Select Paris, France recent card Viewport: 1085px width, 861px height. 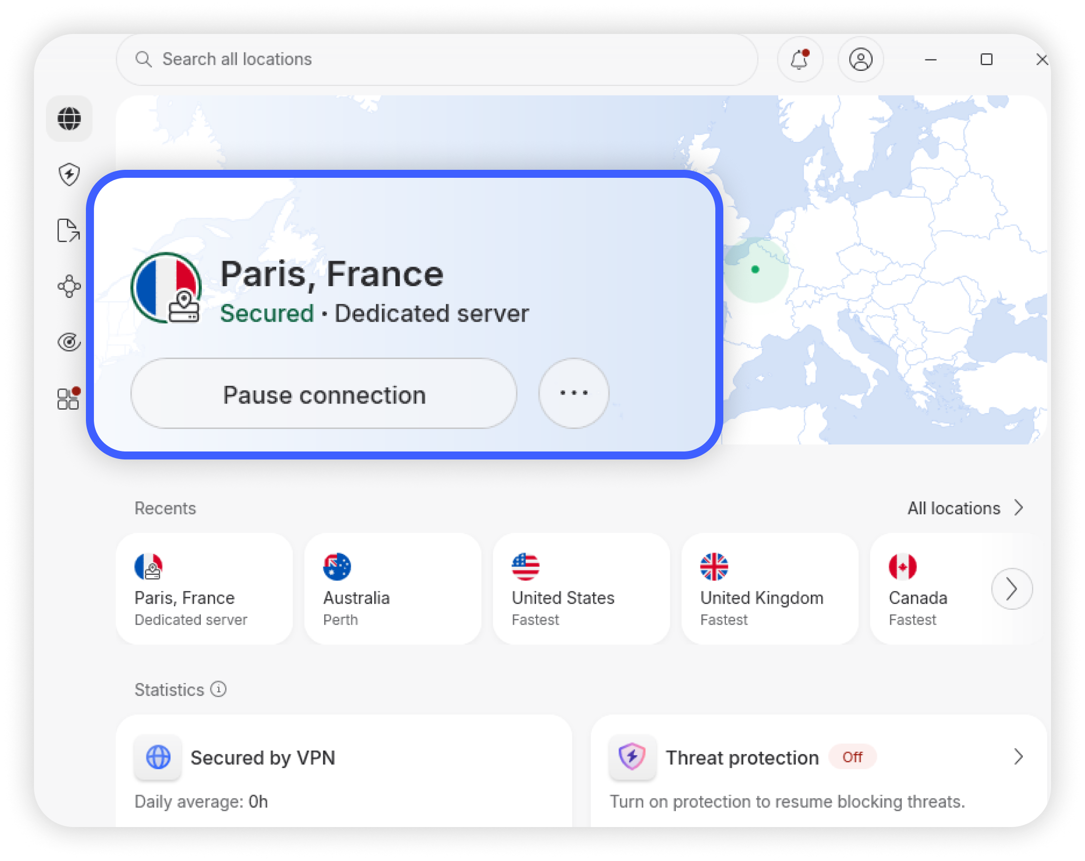coord(204,589)
